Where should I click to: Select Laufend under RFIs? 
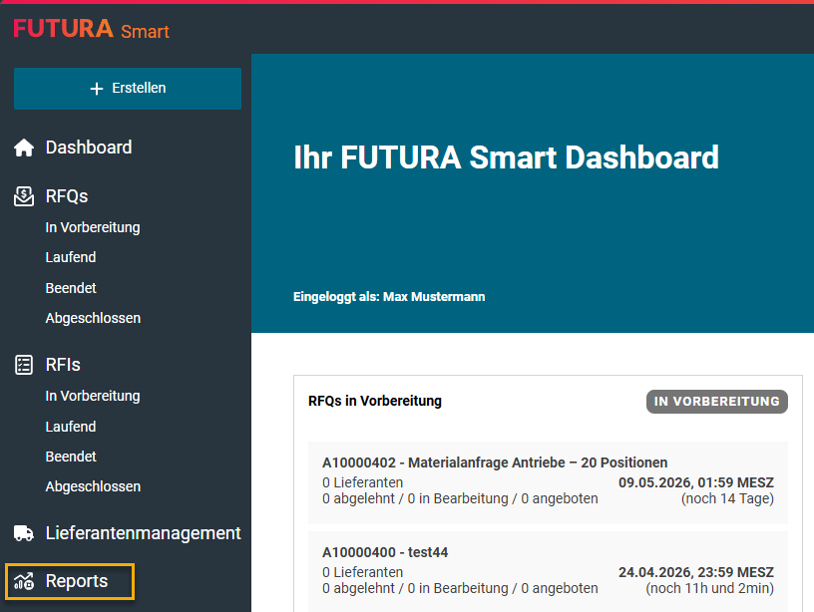(71, 427)
